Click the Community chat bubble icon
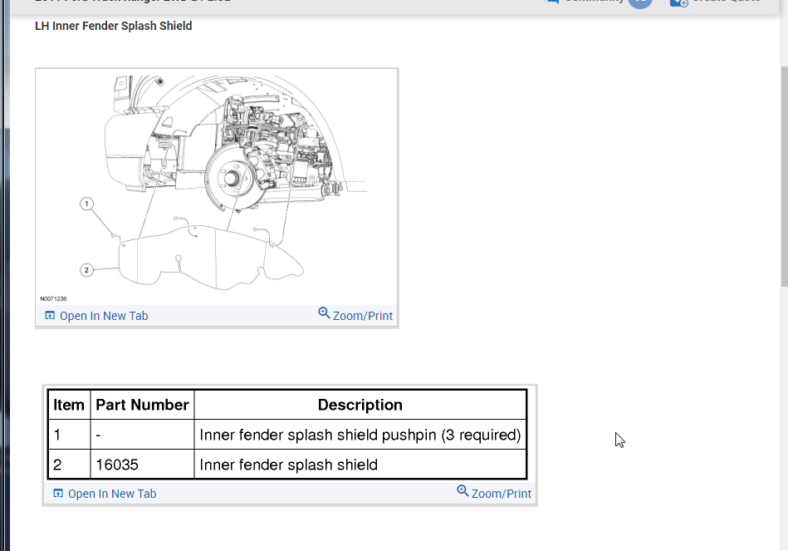 pyautogui.click(x=552, y=2)
